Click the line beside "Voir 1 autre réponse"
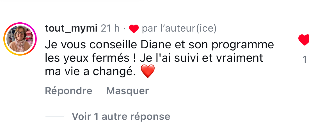 (54, 117)
